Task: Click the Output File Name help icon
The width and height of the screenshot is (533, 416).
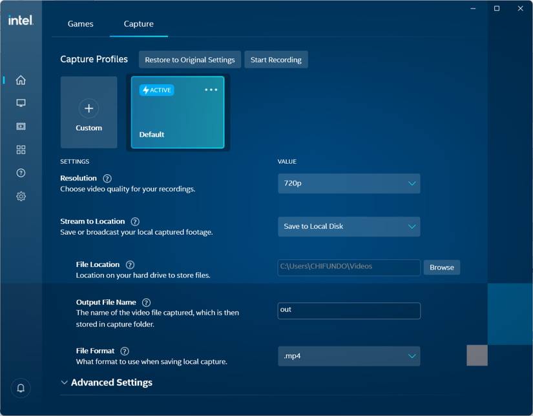Action: pos(146,302)
